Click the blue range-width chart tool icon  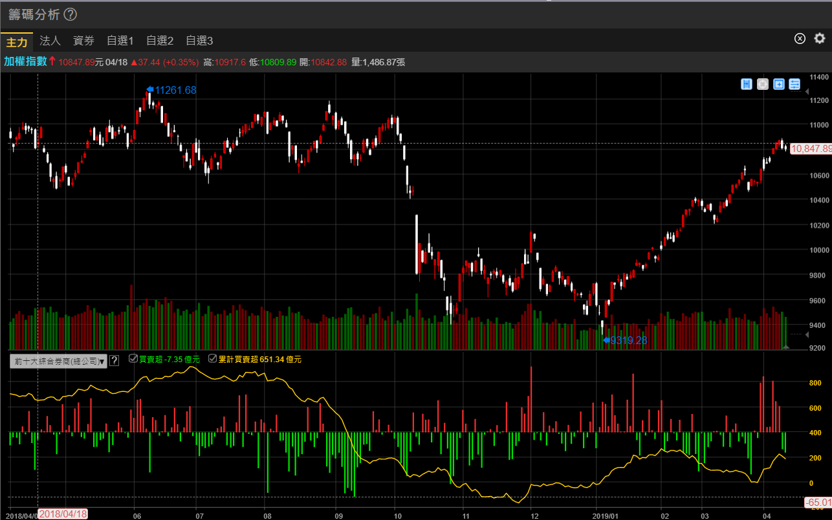(747, 84)
